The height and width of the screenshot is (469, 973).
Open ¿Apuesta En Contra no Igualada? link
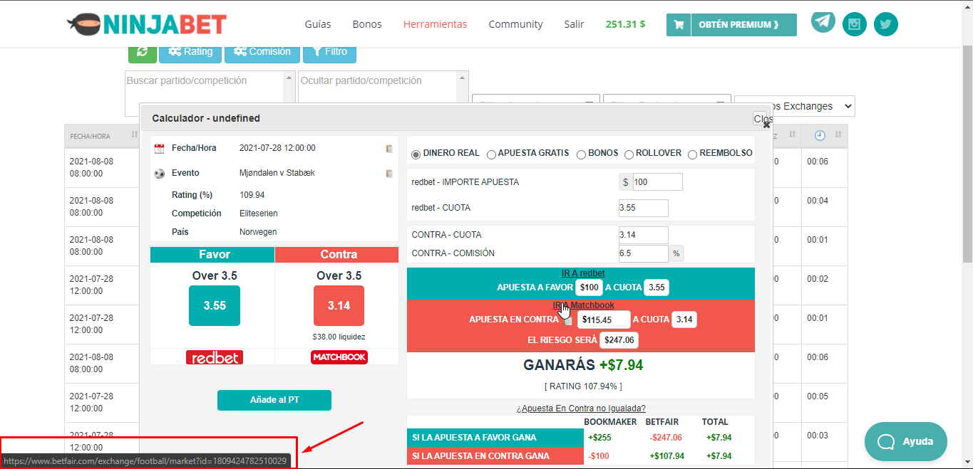(x=581, y=409)
